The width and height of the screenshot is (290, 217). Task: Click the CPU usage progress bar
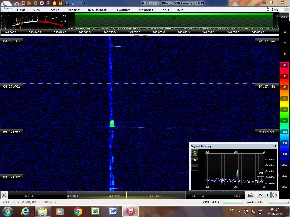coord(233,202)
